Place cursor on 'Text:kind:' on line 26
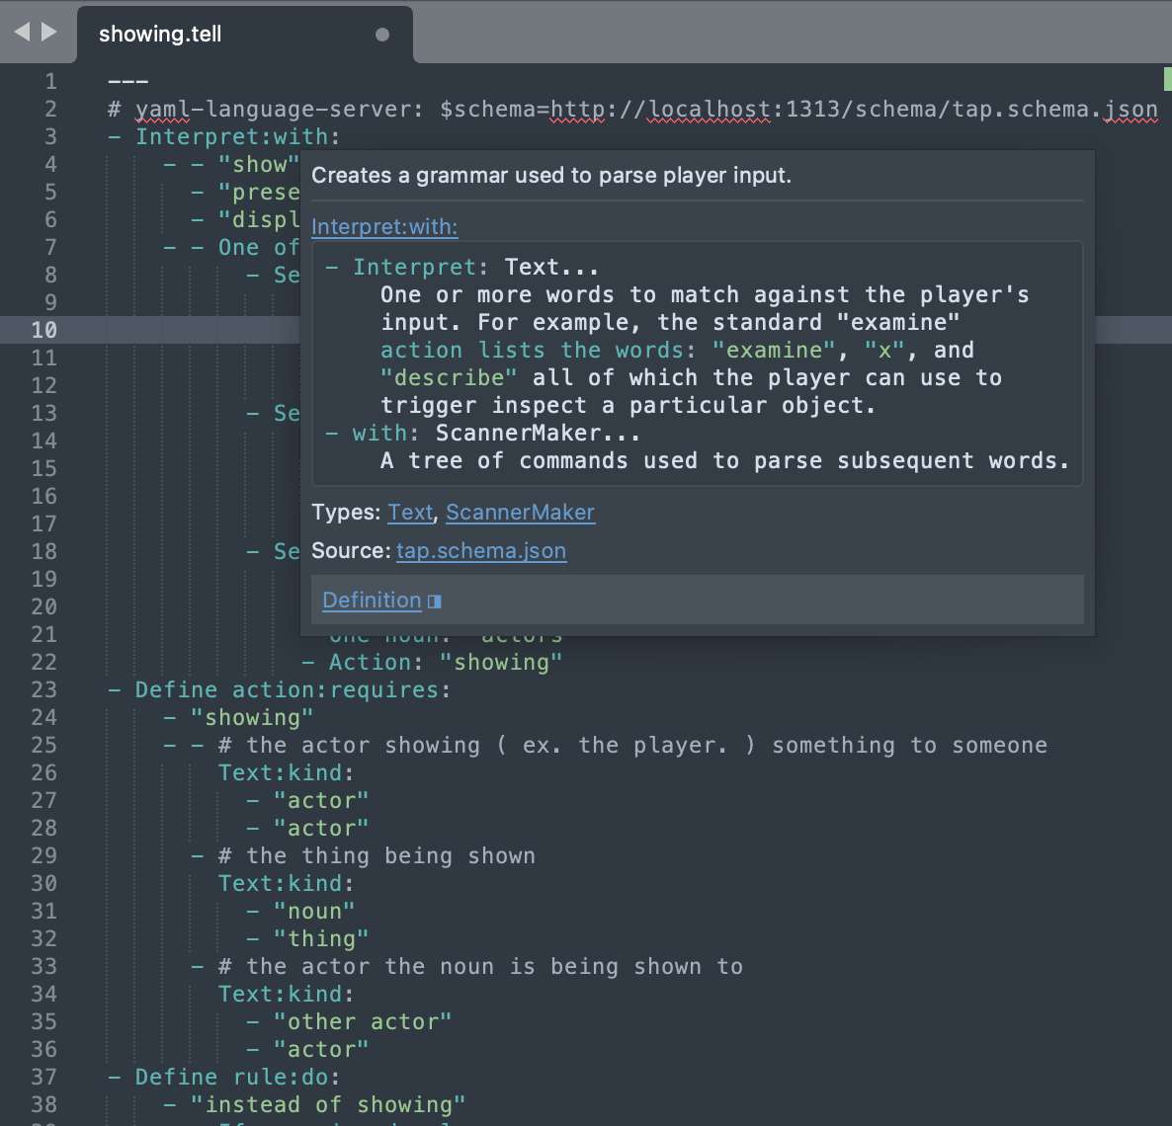This screenshot has height=1126, width=1172. (286, 772)
